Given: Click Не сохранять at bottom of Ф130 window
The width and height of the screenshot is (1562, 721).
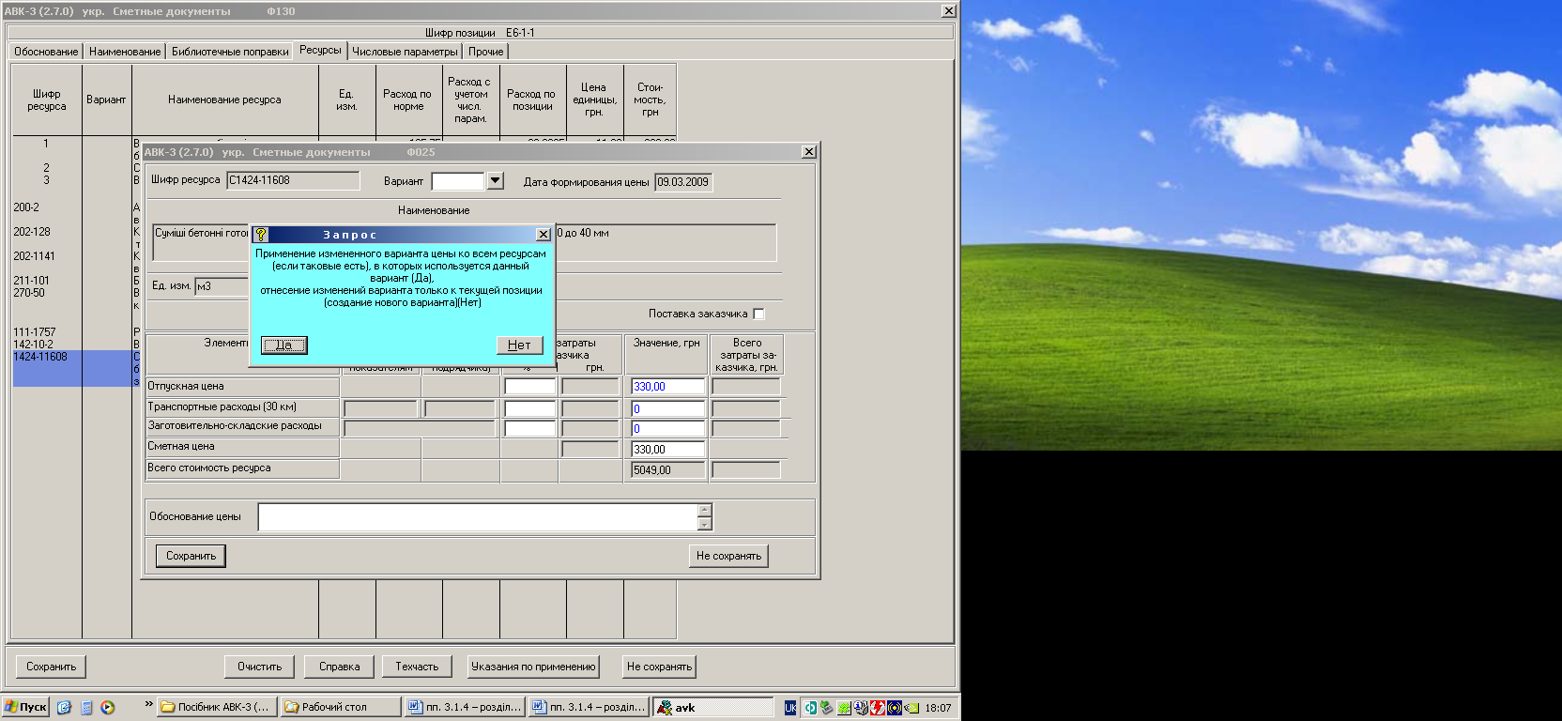Looking at the screenshot, I should (659, 667).
